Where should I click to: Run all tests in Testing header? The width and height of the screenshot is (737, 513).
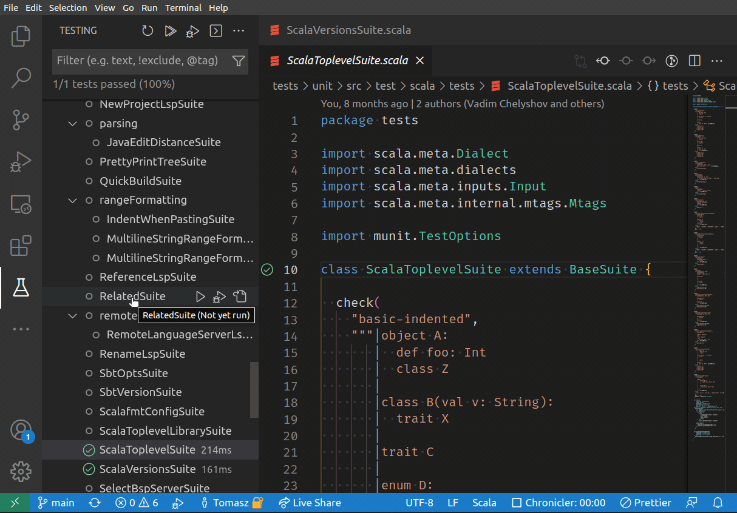click(171, 30)
